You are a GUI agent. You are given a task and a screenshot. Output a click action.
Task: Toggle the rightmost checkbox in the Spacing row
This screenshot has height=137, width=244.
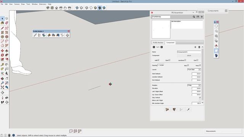click(200, 65)
